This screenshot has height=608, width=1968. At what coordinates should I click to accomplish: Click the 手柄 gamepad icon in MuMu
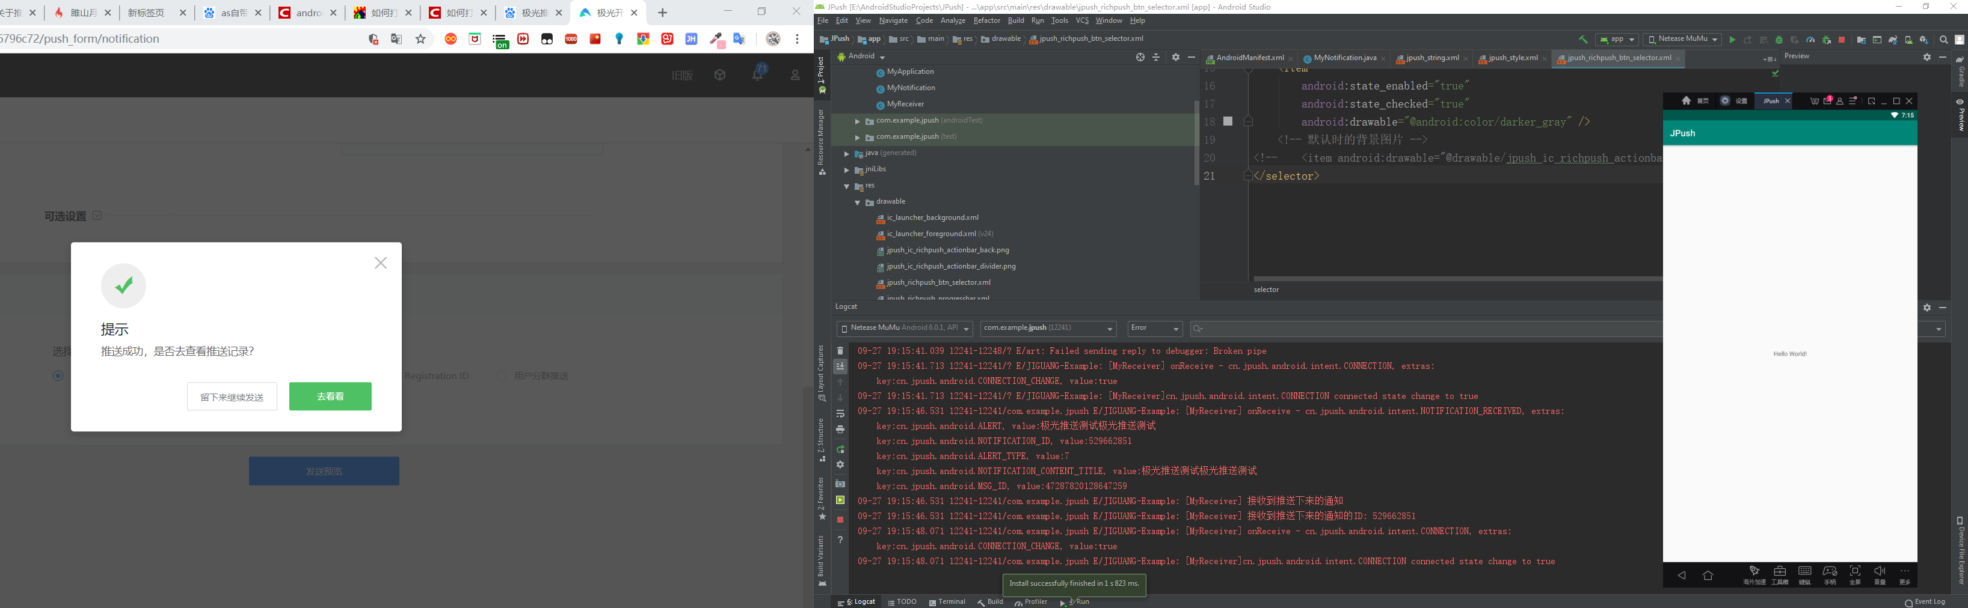click(1830, 574)
